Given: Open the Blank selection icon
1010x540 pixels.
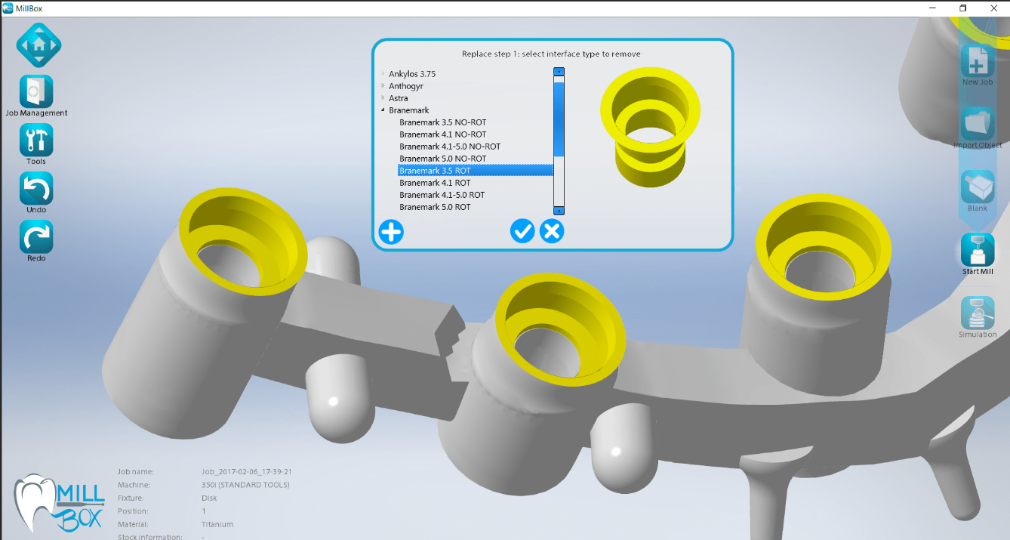Looking at the screenshot, I should coord(978,187).
